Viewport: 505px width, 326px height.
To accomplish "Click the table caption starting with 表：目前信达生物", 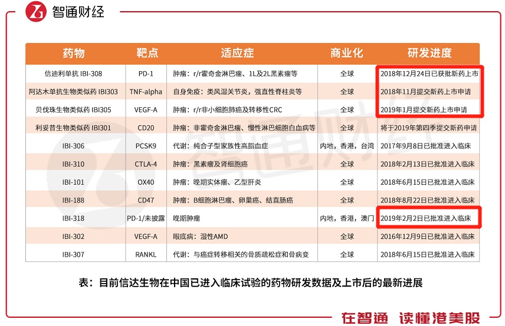I will [251, 282].
